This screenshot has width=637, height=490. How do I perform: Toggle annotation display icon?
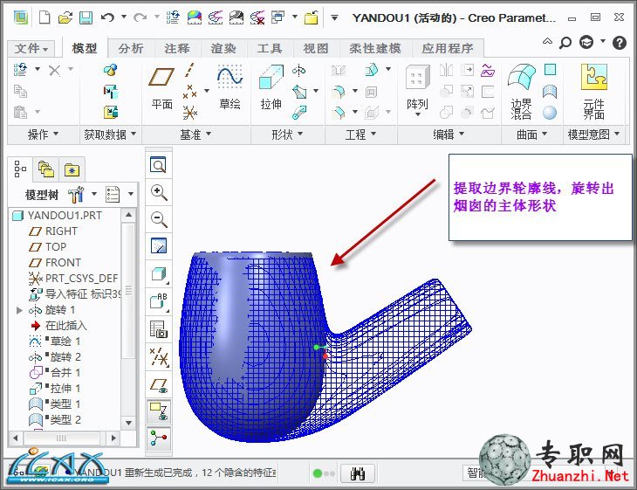[159, 411]
